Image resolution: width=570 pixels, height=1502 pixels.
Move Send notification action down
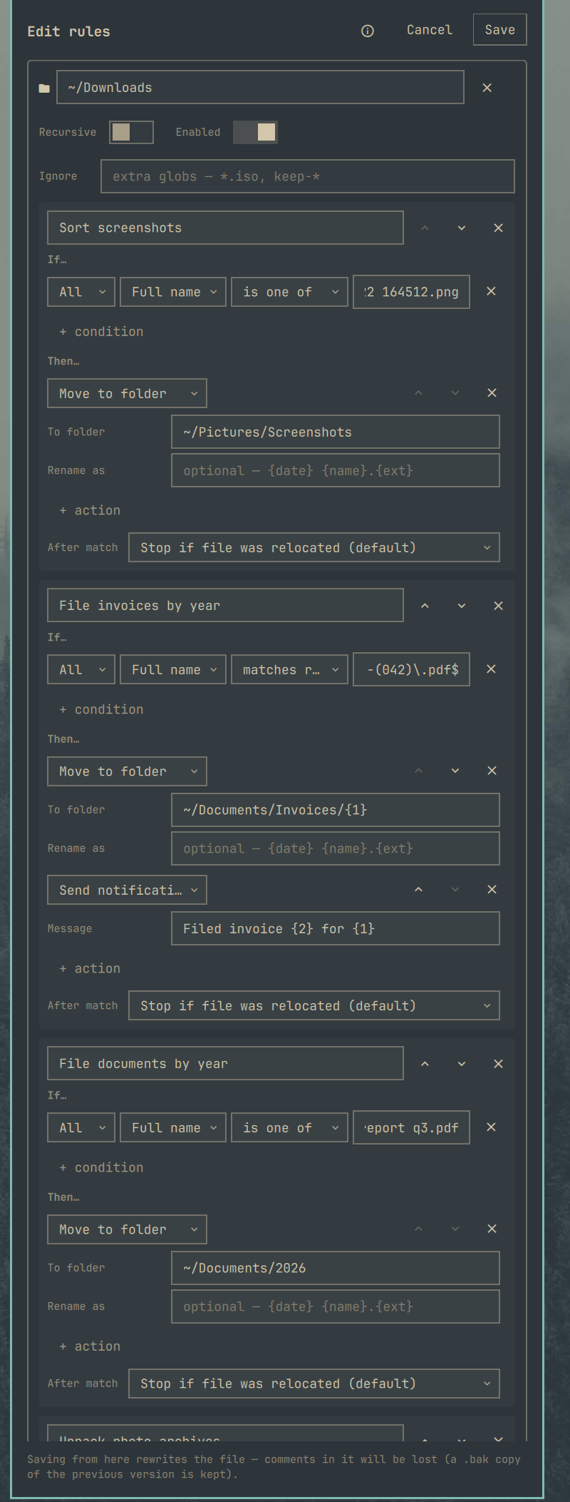point(455,889)
